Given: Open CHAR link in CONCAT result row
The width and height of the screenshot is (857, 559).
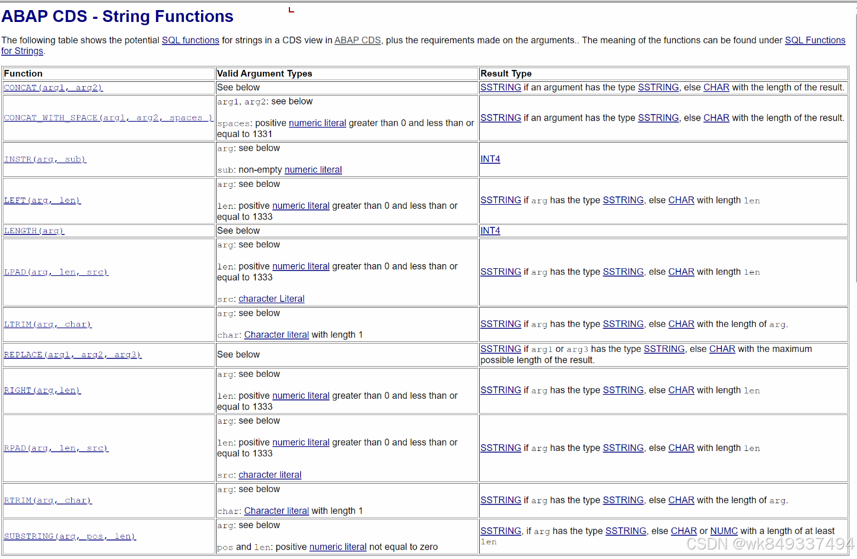Looking at the screenshot, I should coord(716,87).
